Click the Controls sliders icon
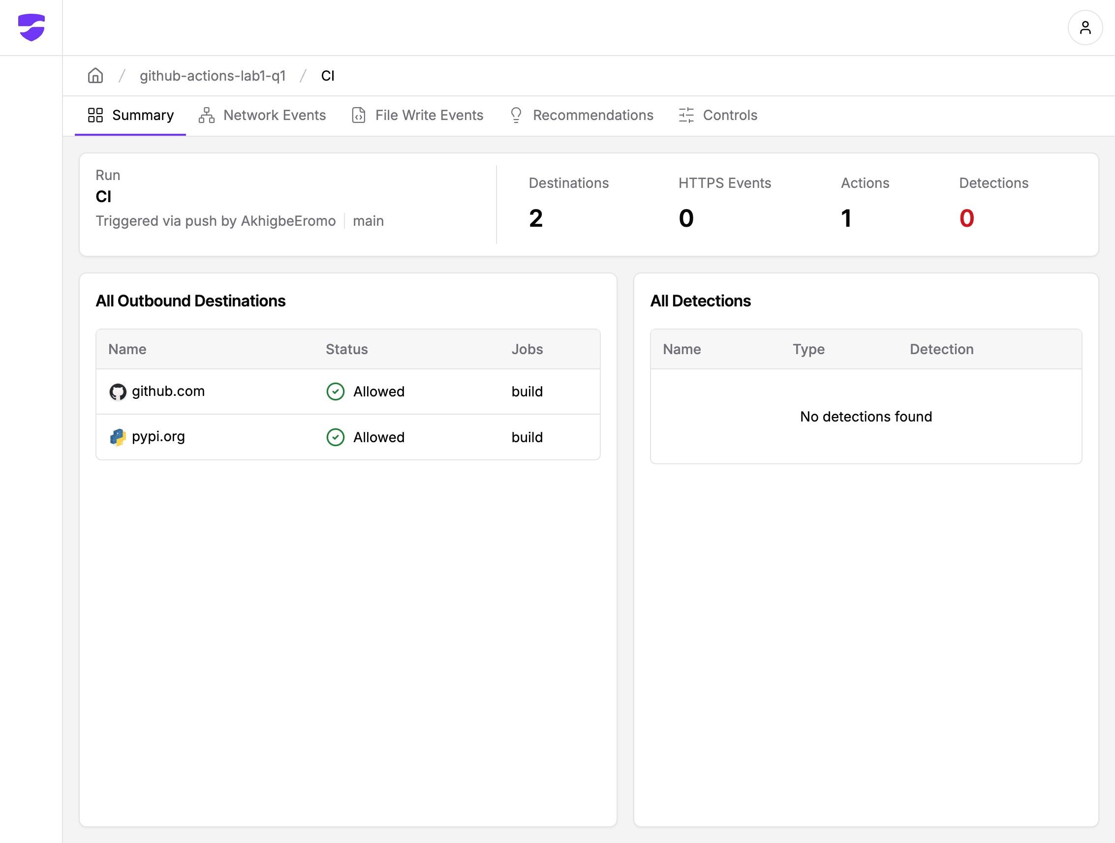 point(686,116)
